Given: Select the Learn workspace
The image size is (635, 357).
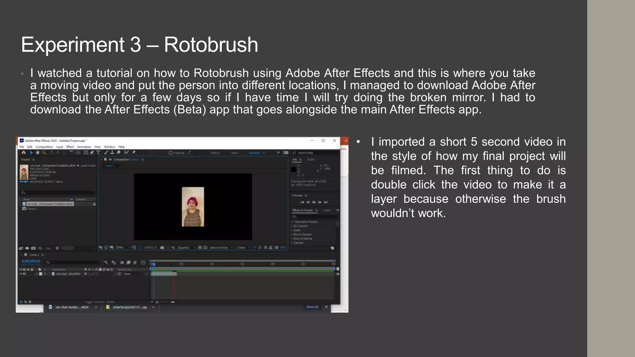Looking at the screenshot, I should point(234,153).
